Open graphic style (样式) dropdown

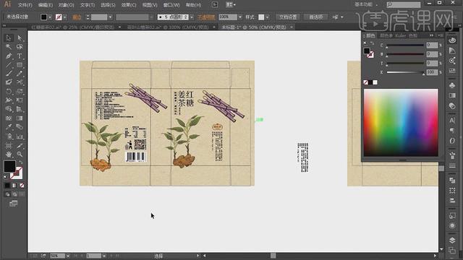click(x=267, y=17)
